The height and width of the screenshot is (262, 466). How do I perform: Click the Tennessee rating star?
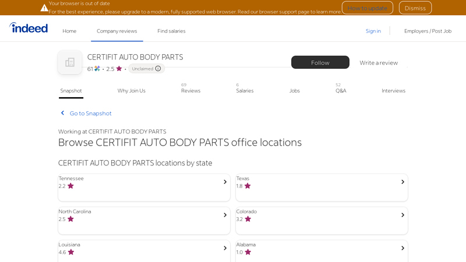(70, 186)
